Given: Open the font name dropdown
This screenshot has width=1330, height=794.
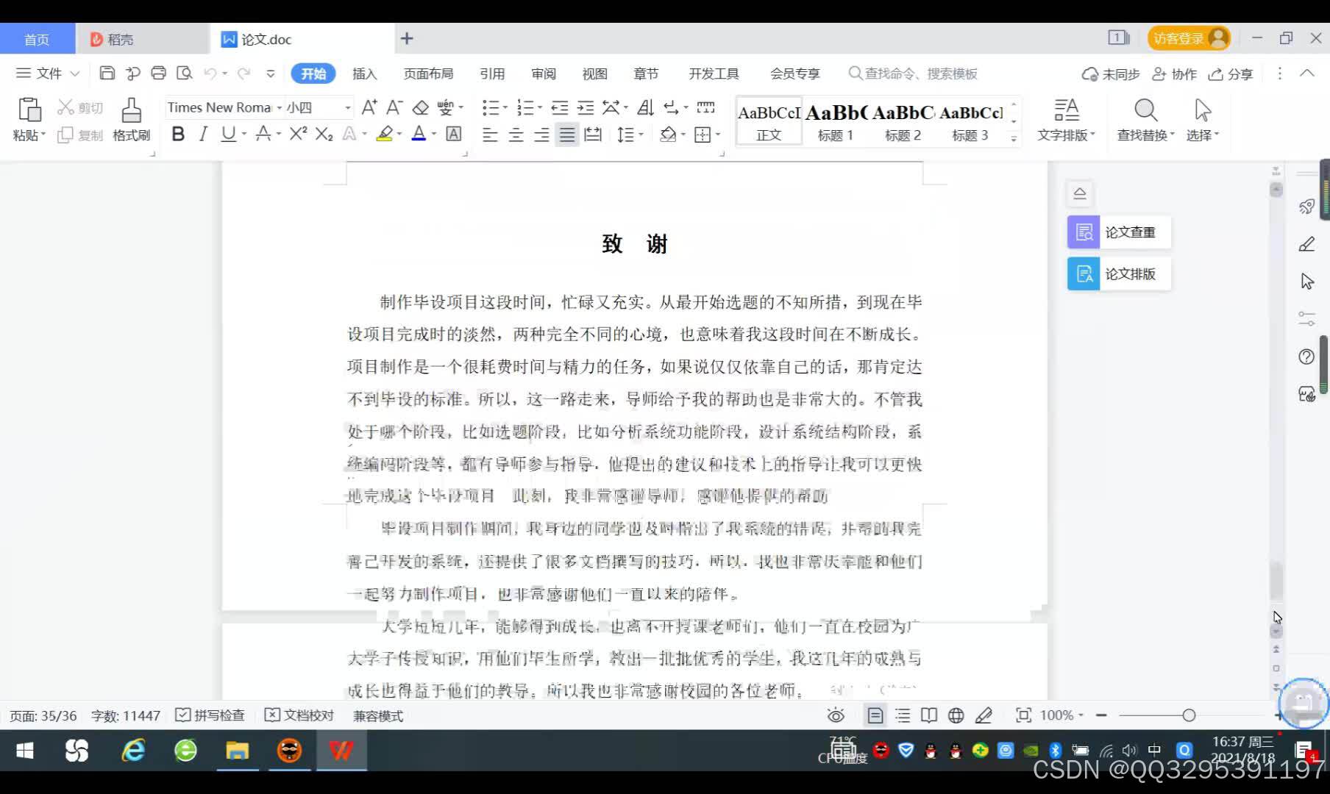Looking at the screenshot, I should click(x=280, y=108).
